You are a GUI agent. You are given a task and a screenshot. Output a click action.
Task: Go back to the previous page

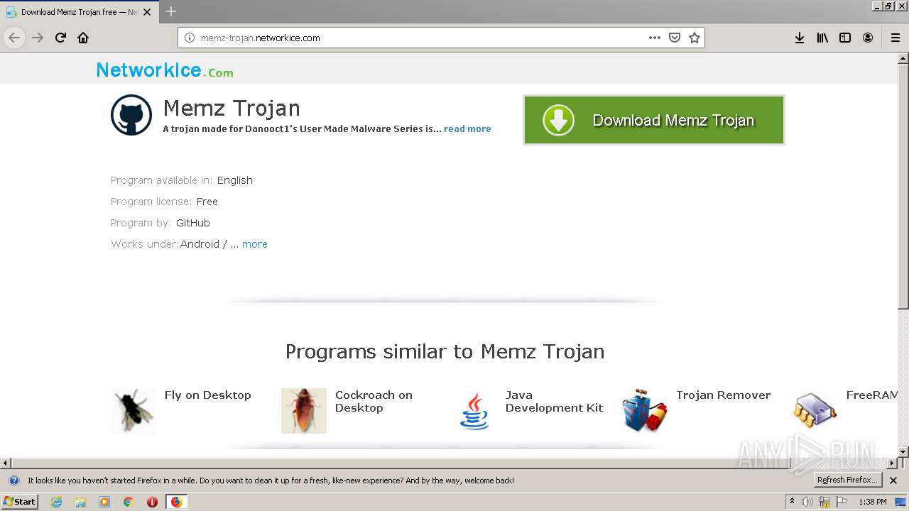[14, 38]
